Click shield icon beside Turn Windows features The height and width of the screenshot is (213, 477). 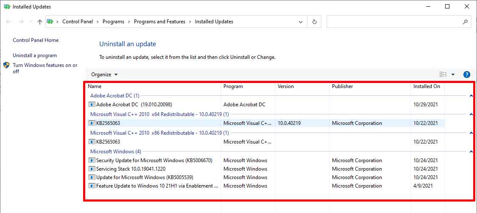click(x=6, y=65)
